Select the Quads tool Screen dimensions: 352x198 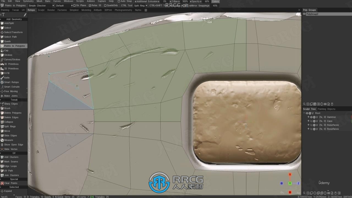pos(14,41)
